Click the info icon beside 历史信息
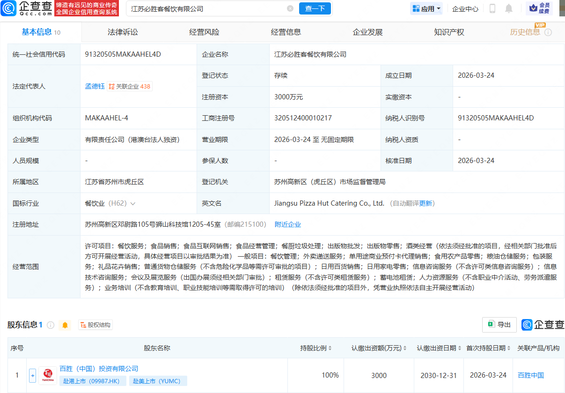 tap(548, 32)
